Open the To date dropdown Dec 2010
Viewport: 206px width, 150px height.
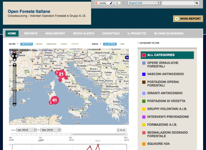(51, 130)
